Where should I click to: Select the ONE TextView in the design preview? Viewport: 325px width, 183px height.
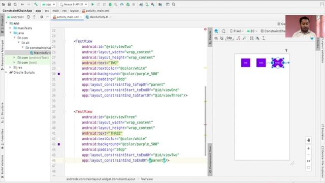tap(246, 63)
